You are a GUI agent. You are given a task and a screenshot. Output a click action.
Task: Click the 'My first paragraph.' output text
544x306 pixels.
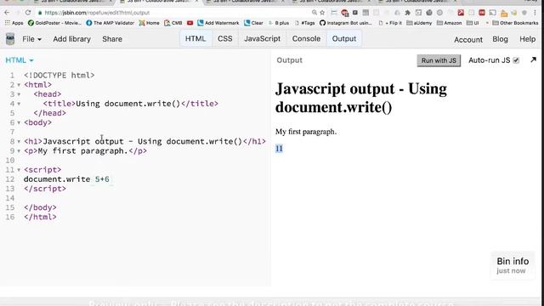[306, 132]
